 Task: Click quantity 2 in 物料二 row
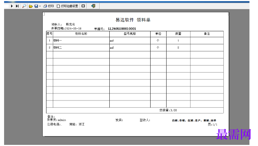point(178,48)
